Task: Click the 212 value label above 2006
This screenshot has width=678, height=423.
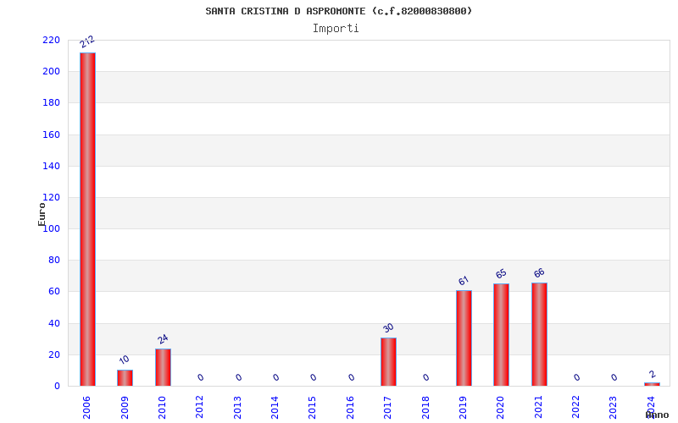Action: pyautogui.click(x=87, y=41)
